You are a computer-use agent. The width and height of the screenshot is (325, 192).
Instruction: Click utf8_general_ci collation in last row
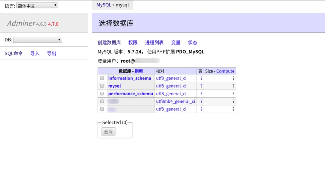point(171,109)
